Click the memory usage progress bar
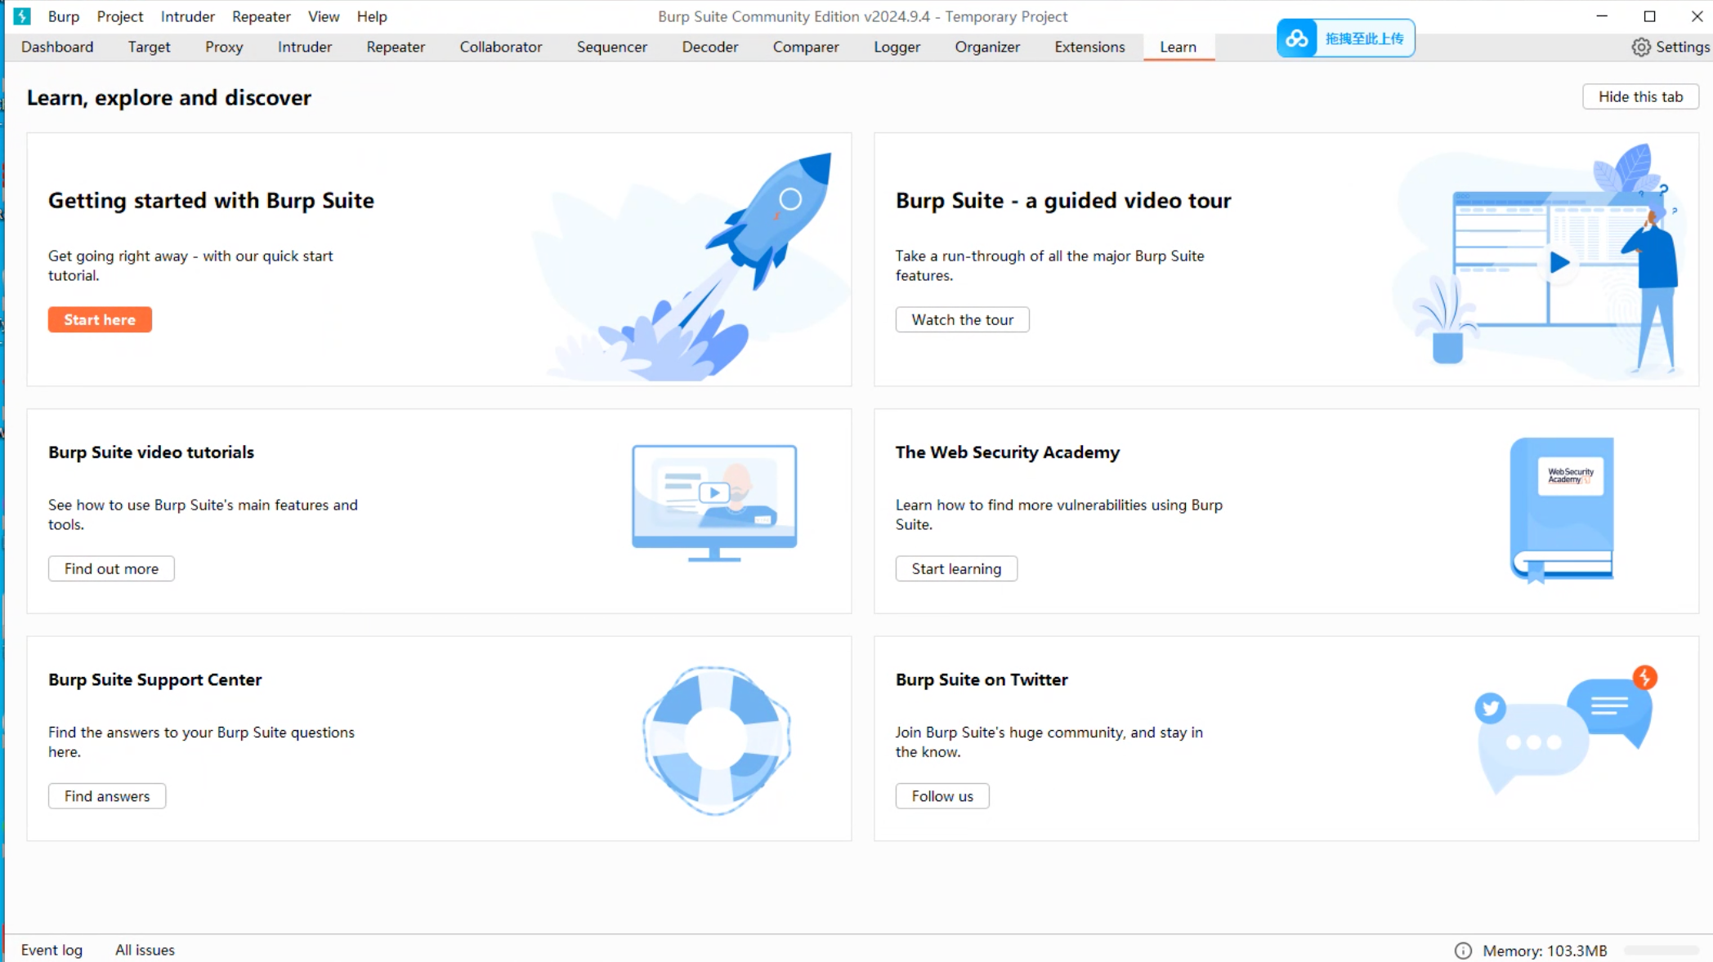This screenshot has width=1713, height=962. coord(1661,951)
